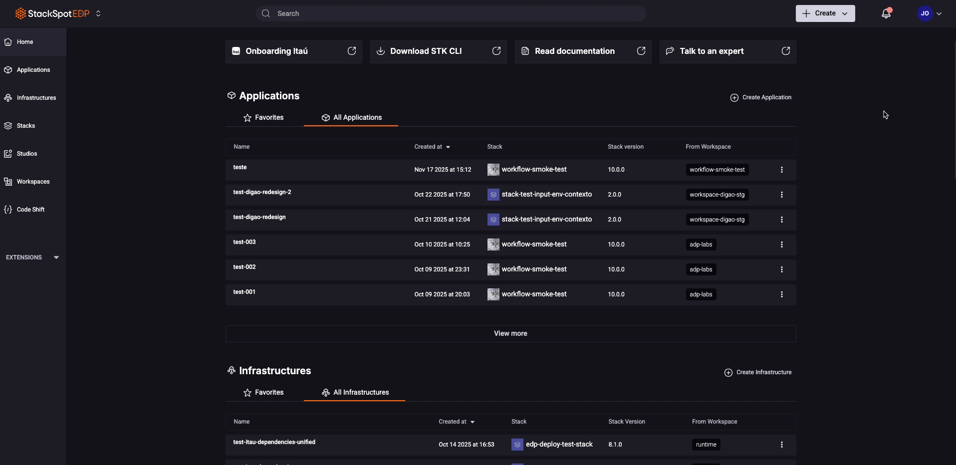Go to Studios via sidebar icon
Screen dimensions: 956x465
[x=8, y=154]
